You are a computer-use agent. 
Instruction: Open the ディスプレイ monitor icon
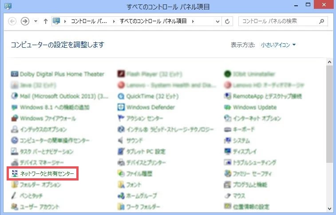[x=227, y=151]
